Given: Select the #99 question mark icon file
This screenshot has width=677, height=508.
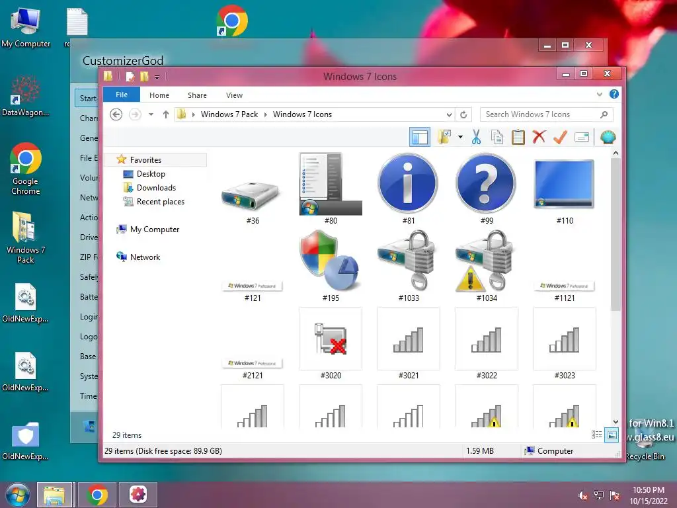Looking at the screenshot, I should (487, 189).
